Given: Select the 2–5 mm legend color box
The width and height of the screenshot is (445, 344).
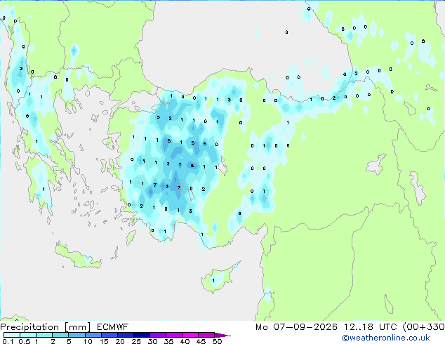Looking at the screenshot, I should click(60, 335).
